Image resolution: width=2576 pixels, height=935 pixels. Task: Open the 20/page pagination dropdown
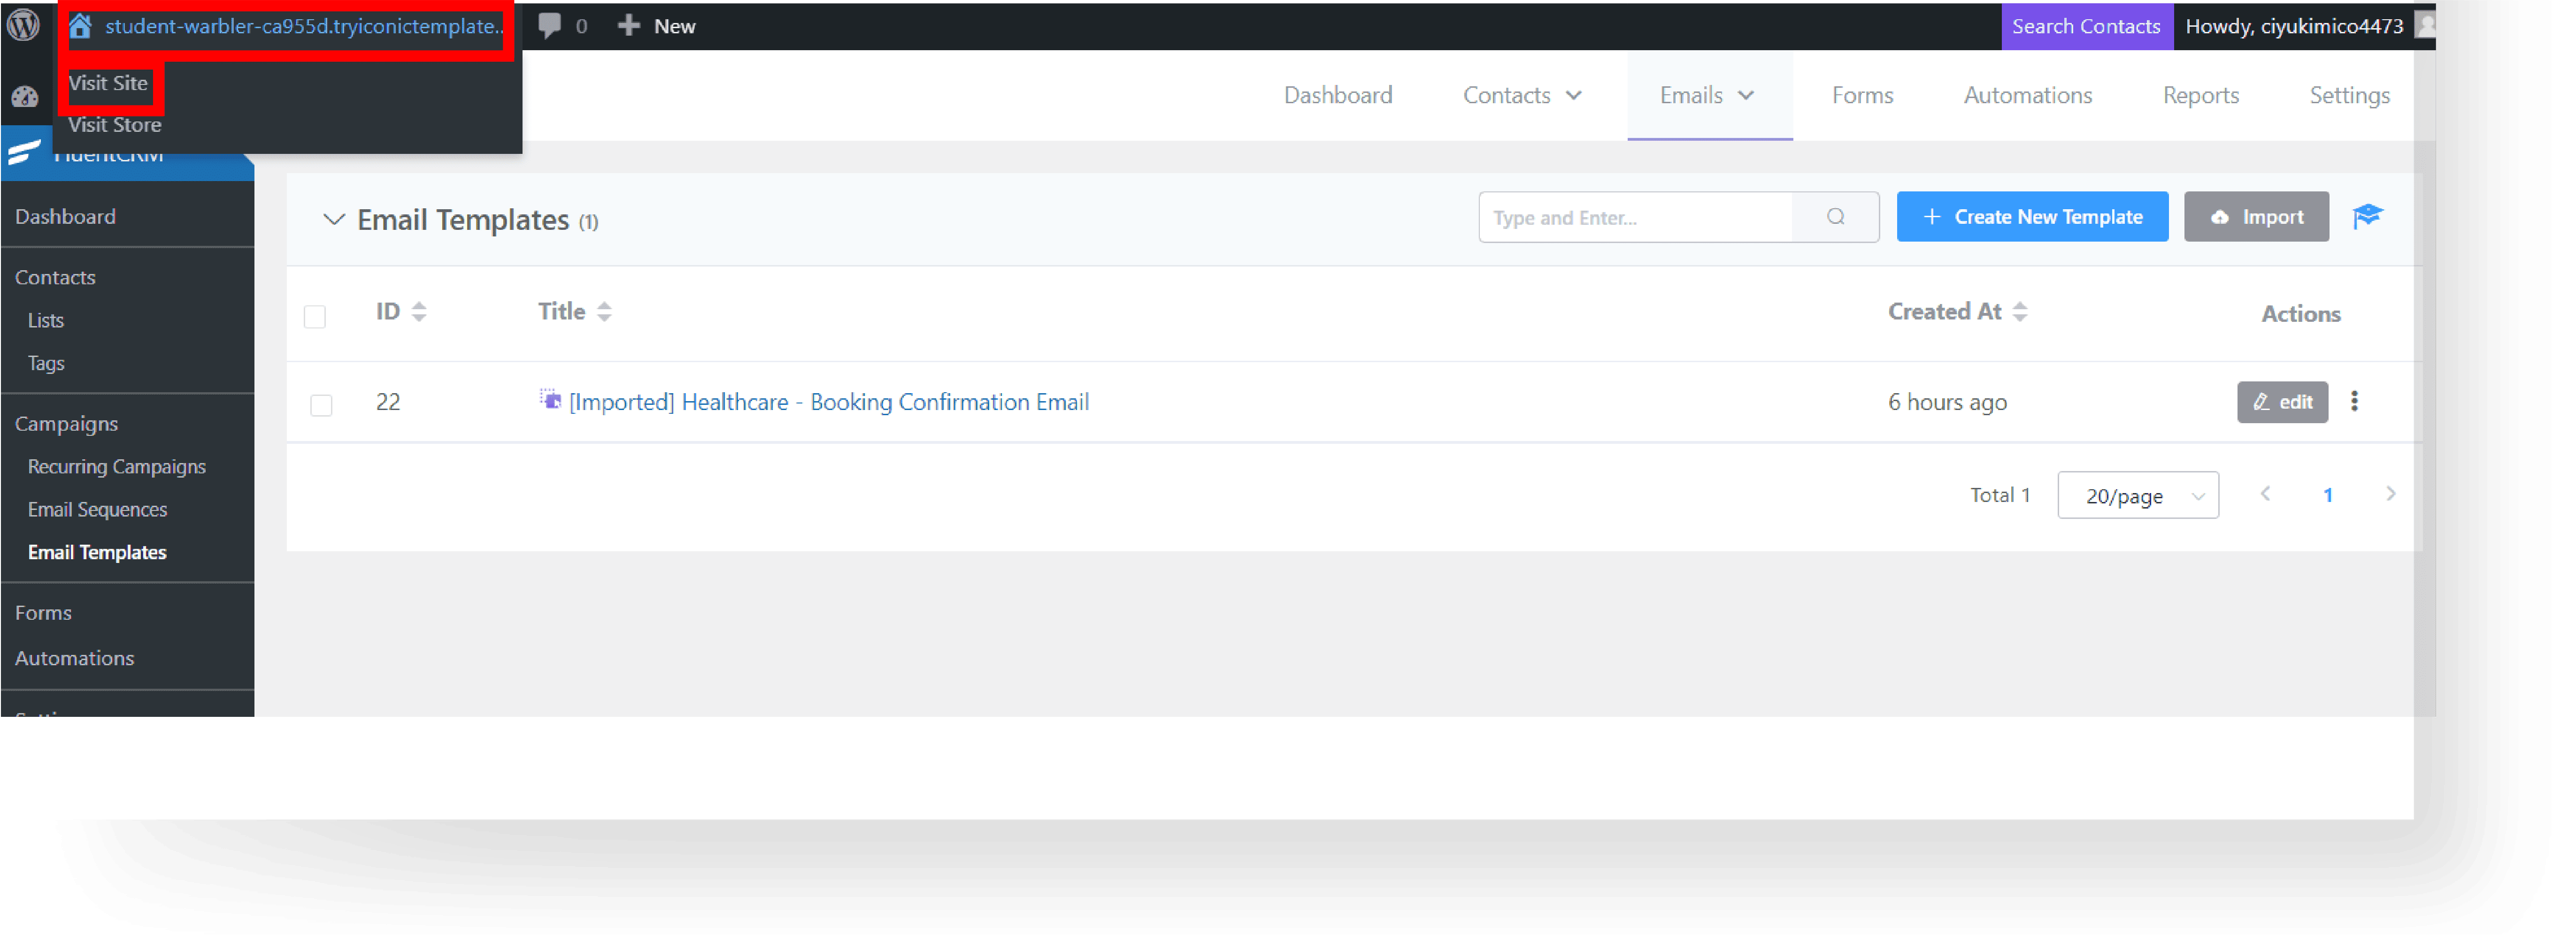pyautogui.click(x=2138, y=495)
